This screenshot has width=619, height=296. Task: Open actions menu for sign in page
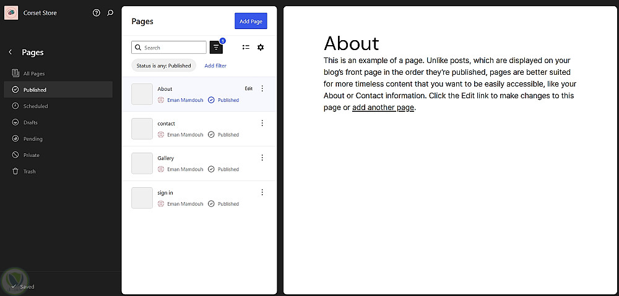point(262,192)
